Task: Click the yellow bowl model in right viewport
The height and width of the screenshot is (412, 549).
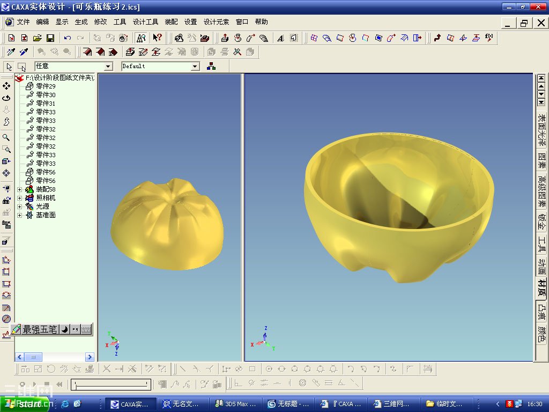Action: point(398,207)
